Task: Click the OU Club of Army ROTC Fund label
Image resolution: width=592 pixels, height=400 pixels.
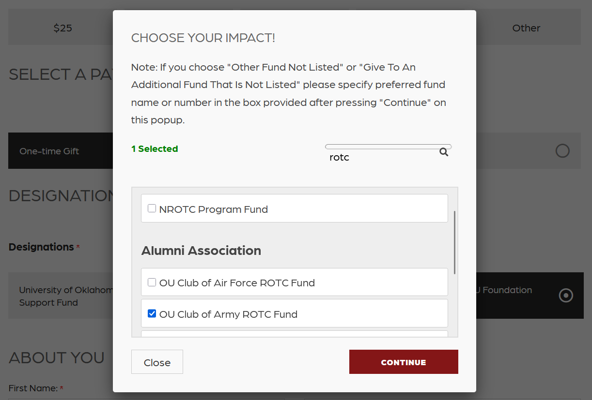Action: coord(228,314)
